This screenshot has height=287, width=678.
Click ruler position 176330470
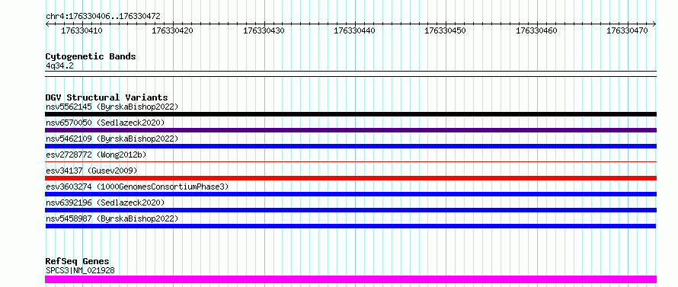[628, 30]
